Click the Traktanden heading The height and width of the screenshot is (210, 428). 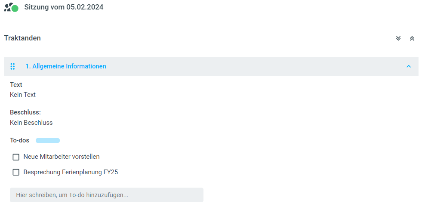tap(22, 38)
